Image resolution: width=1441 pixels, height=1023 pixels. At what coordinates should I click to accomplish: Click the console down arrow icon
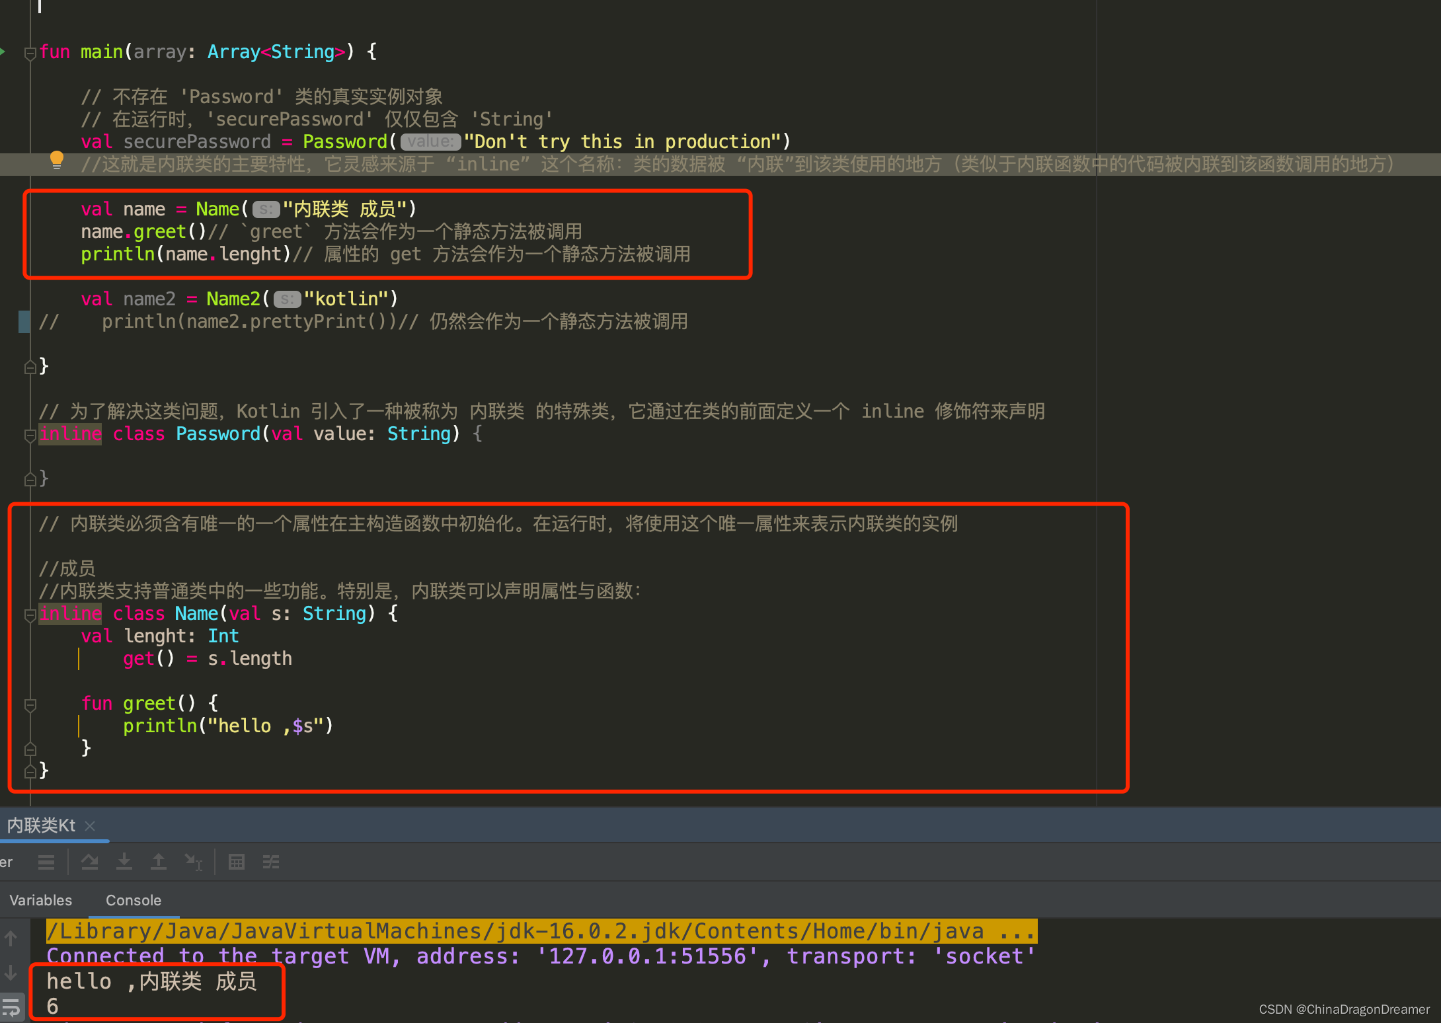point(11,973)
